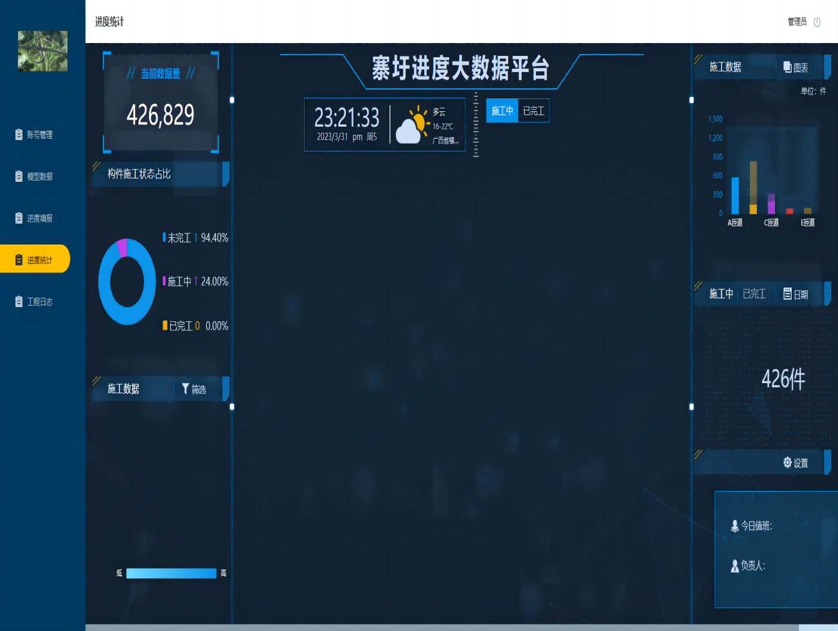
Task: Open the 图表 chart view icon
Action: tap(787, 67)
